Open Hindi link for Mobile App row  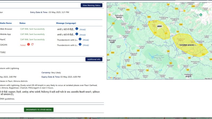click(x=83, y=35)
